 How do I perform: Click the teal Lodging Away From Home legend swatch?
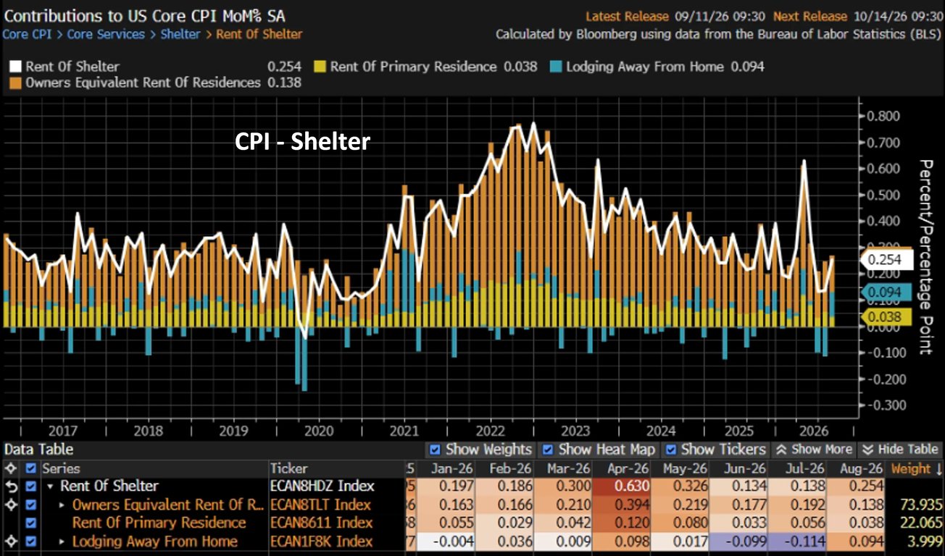tap(555, 67)
